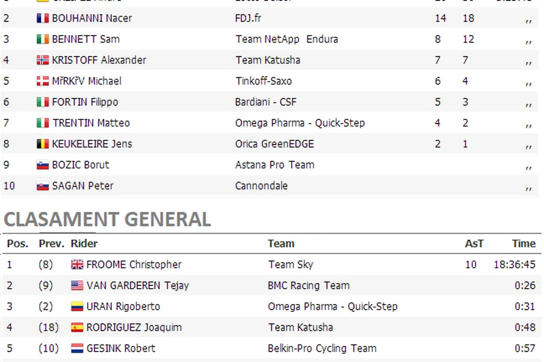The height and width of the screenshot is (362, 544).
Task: Click the Rider column header
Action: (84, 244)
